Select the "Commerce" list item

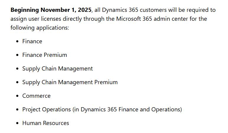pos(37,96)
